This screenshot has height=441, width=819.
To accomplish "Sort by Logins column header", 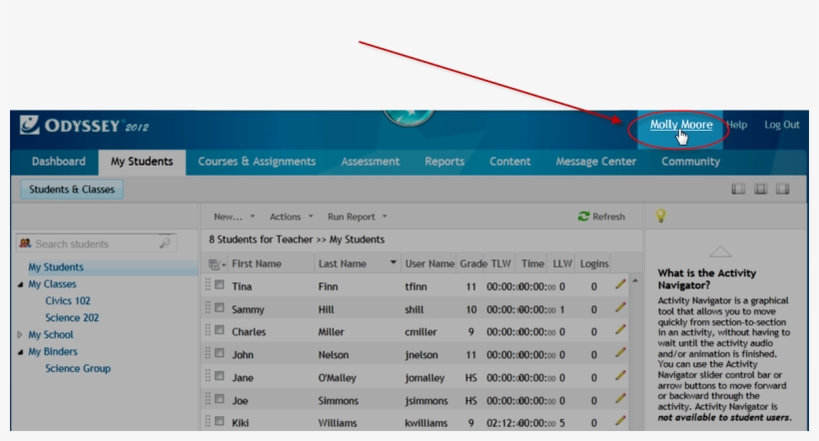I will 594,263.
